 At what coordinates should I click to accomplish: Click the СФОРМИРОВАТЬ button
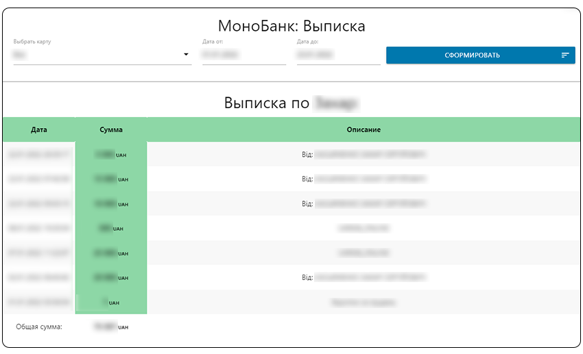[x=480, y=55]
